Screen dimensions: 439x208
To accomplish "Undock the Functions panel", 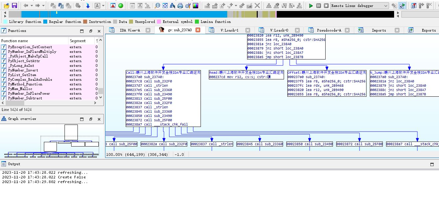I will pyautogui.click(x=90, y=31).
